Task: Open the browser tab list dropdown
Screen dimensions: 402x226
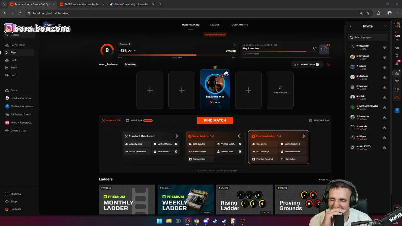Action: tap(4, 4)
